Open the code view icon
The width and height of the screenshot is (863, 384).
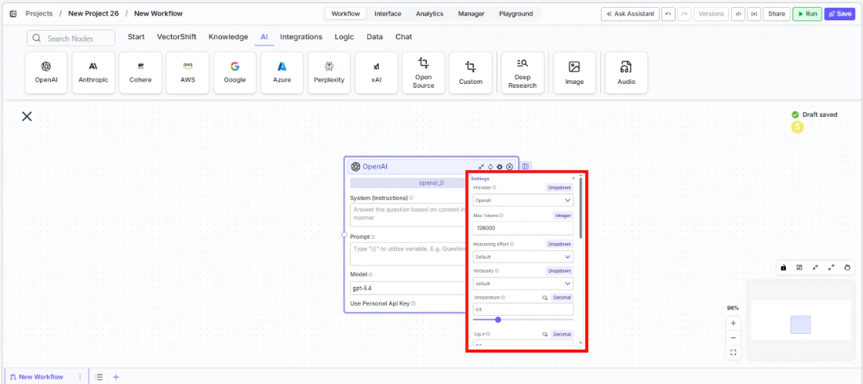[x=737, y=14]
